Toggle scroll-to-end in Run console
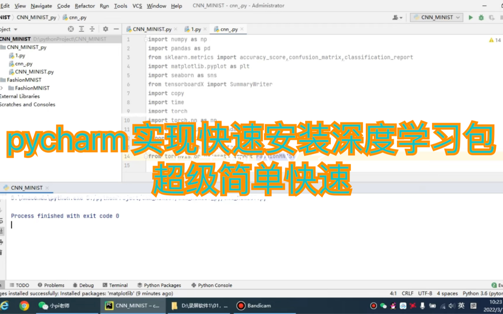 [x=2, y=231]
